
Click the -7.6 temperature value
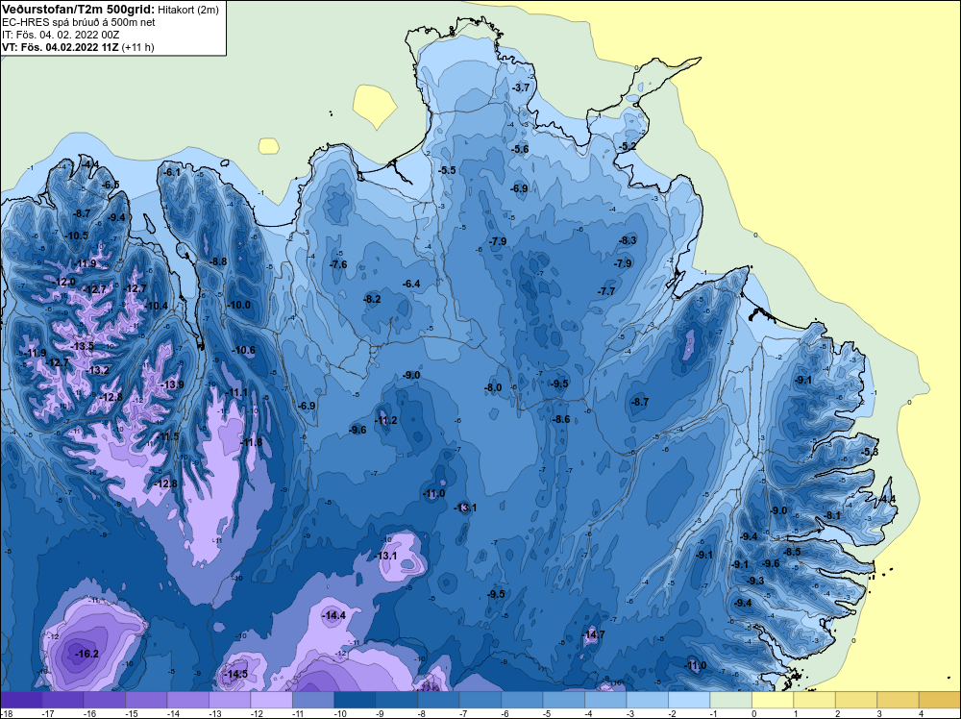tap(338, 264)
